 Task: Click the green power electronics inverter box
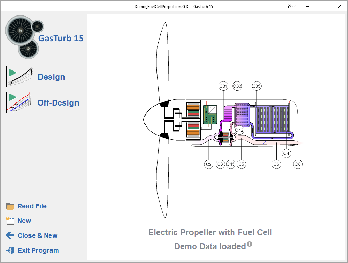tap(210, 115)
